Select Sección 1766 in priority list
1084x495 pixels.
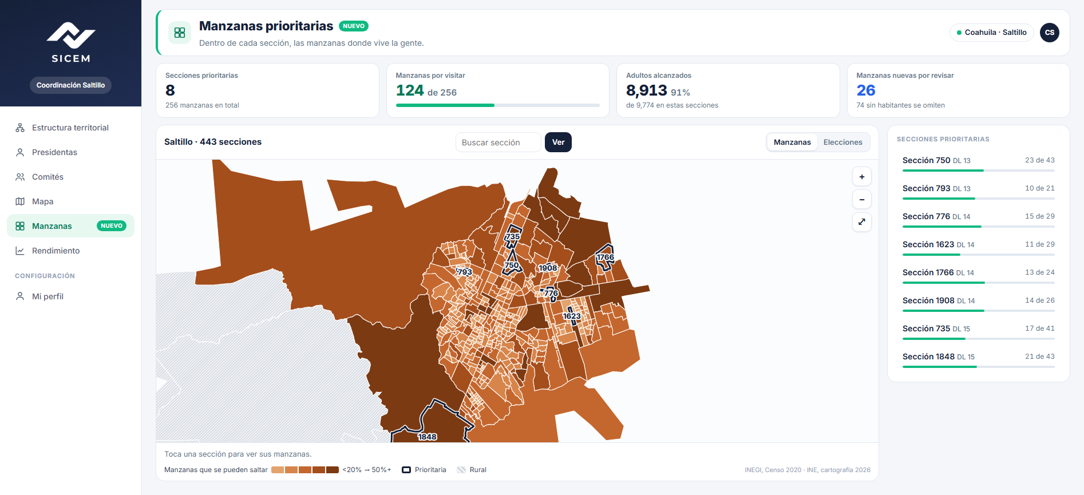pyautogui.click(x=979, y=275)
